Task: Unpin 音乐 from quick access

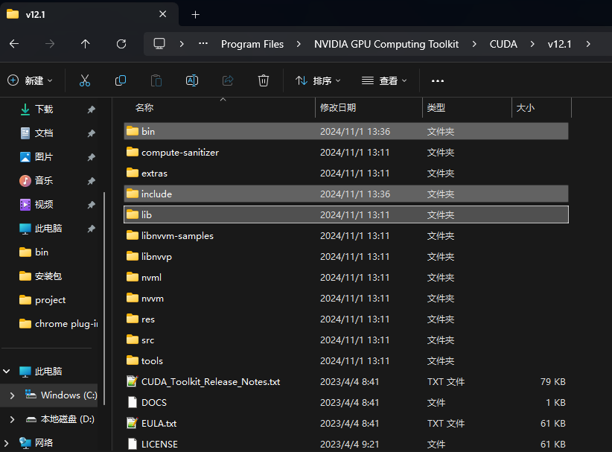Action: click(x=92, y=181)
